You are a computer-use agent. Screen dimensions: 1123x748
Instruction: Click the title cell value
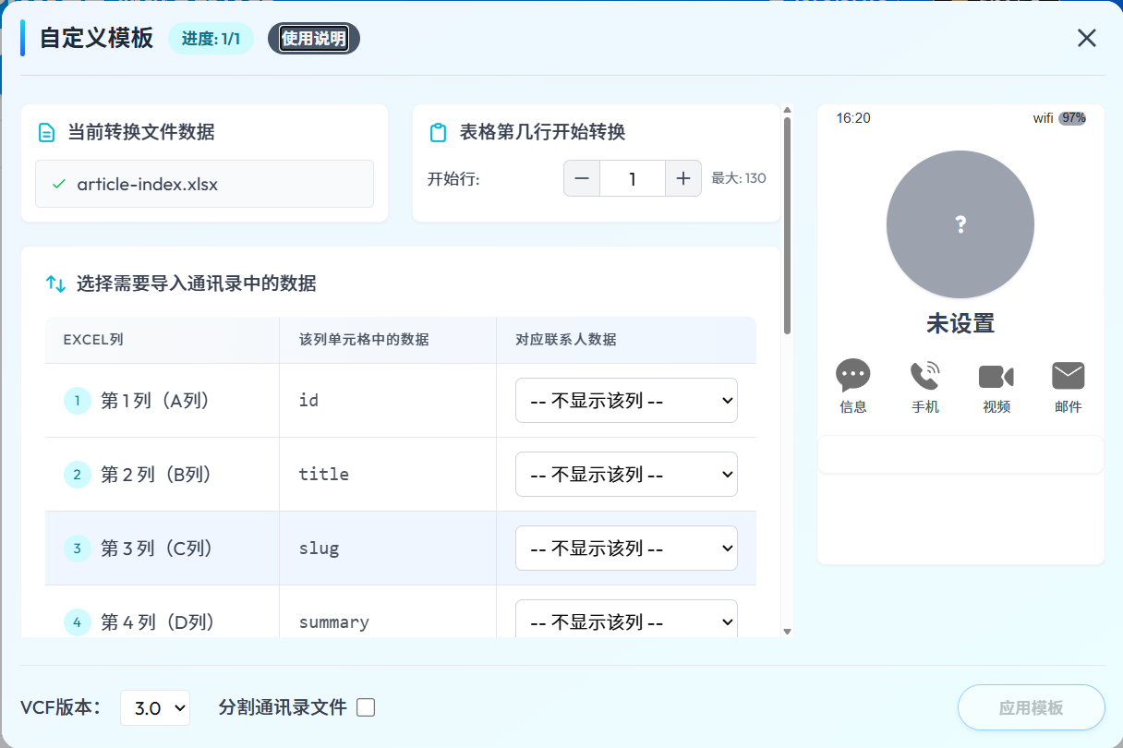[x=324, y=475]
